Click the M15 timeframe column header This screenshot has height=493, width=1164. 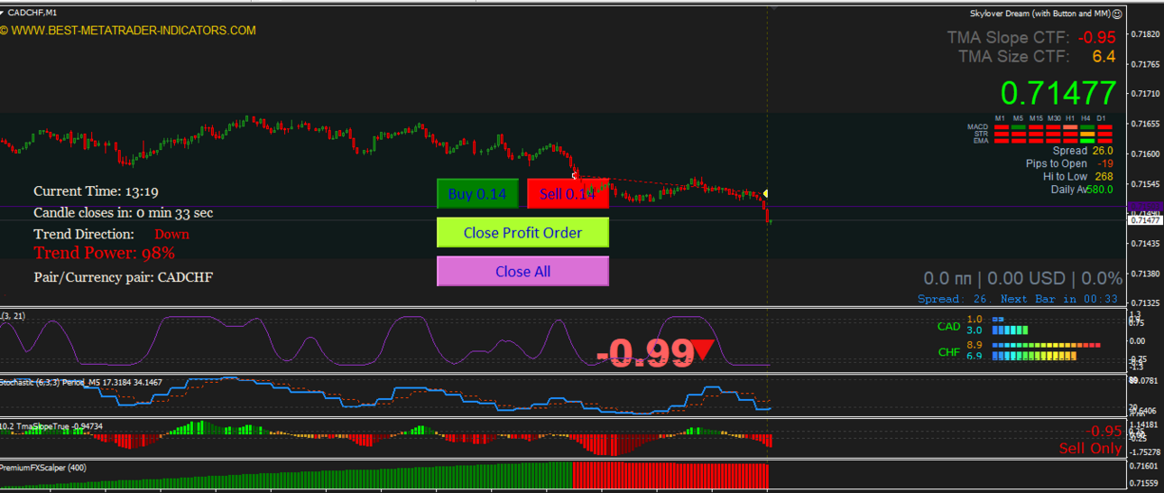point(1036,118)
